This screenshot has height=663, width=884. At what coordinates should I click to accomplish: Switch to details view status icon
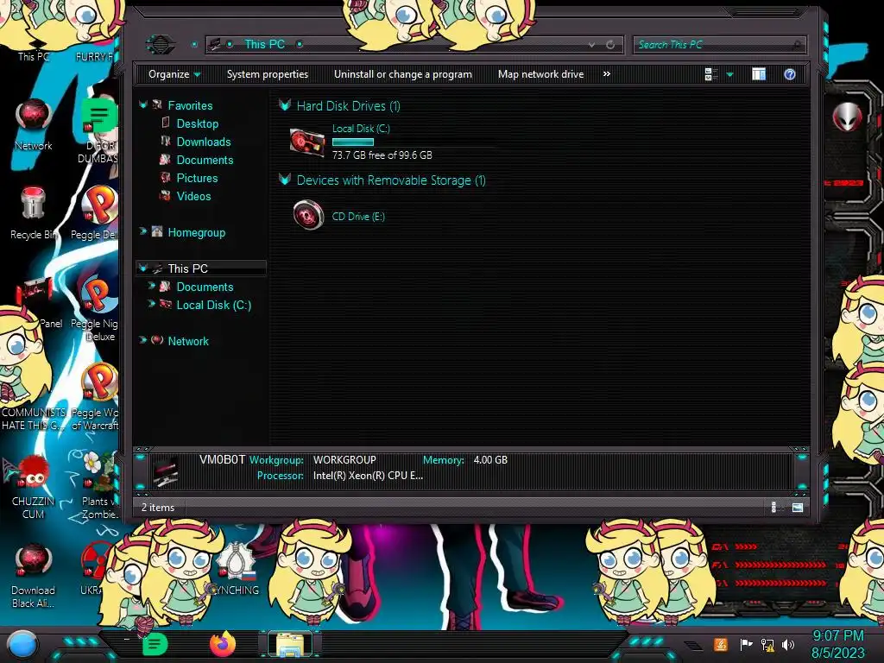(774, 508)
